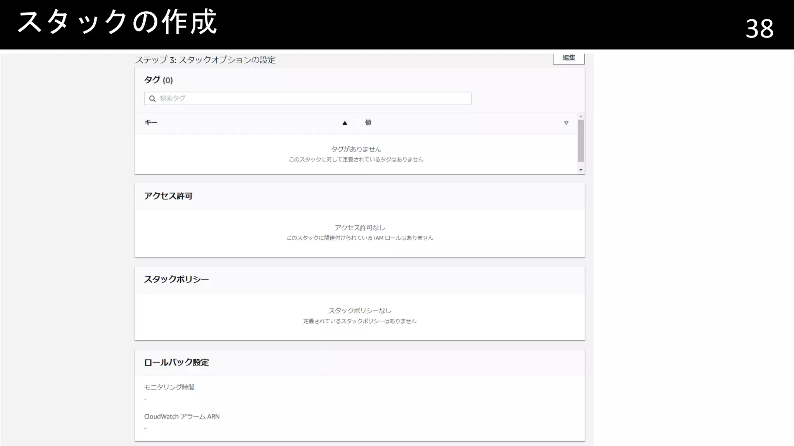Click the tag table scrollbar up arrow
This screenshot has height=446, width=794.
click(581, 116)
